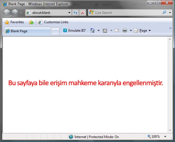
Task: Open the Home page icon
Action: point(92,30)
